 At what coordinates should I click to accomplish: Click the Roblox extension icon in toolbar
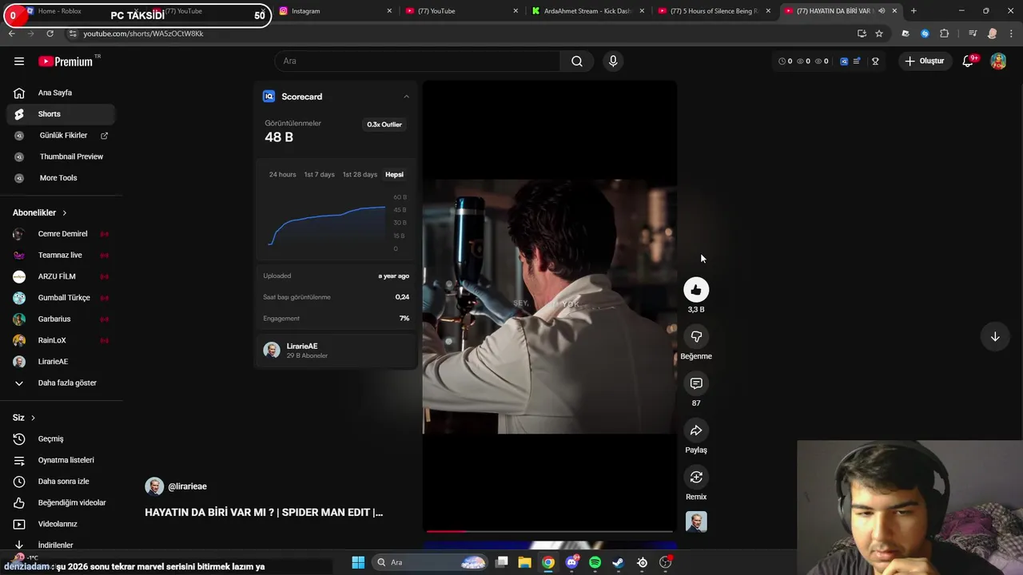[905, 34]
